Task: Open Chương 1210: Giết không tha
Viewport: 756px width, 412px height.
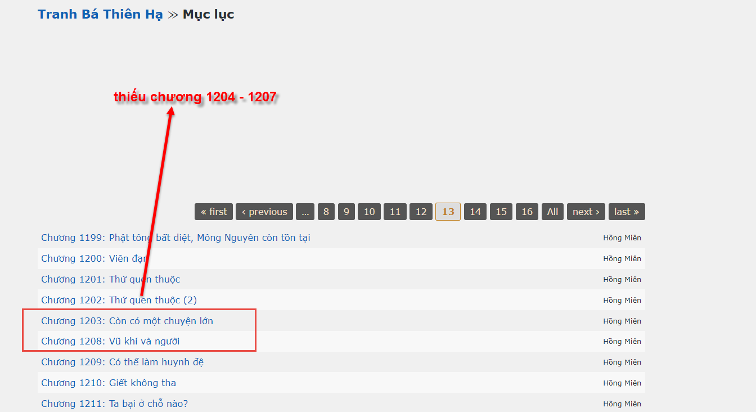Action: click(x=109, y=383)
